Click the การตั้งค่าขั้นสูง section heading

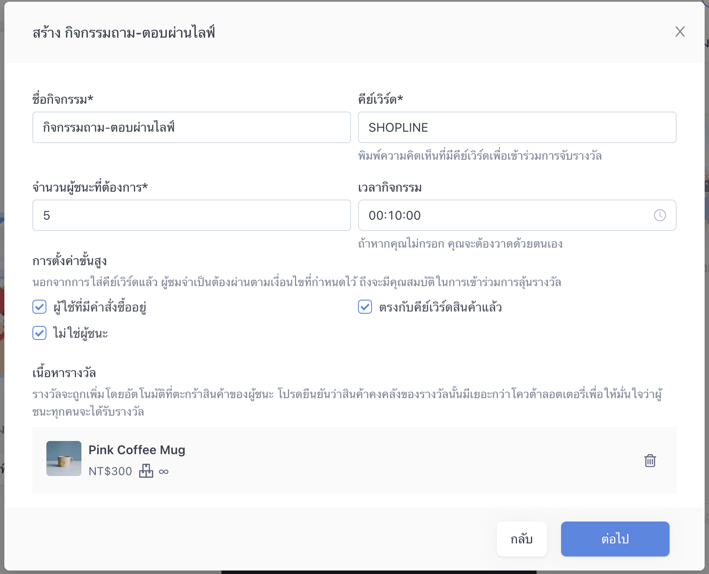[70, 261]
